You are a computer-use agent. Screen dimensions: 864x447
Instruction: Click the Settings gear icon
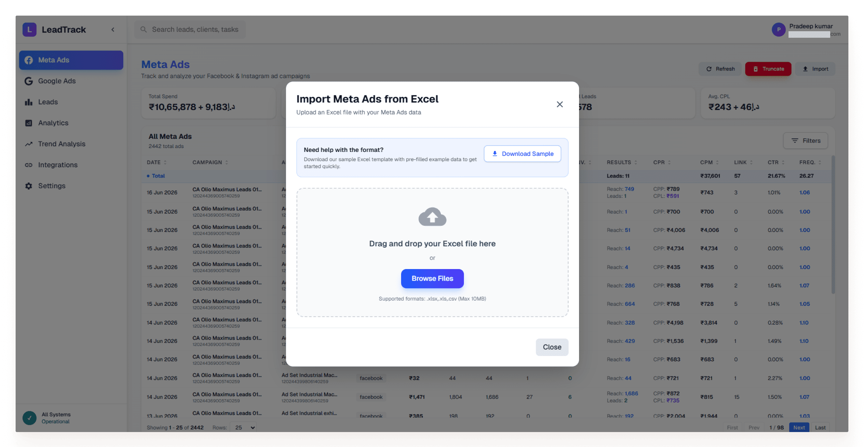[x=29, y=186]
